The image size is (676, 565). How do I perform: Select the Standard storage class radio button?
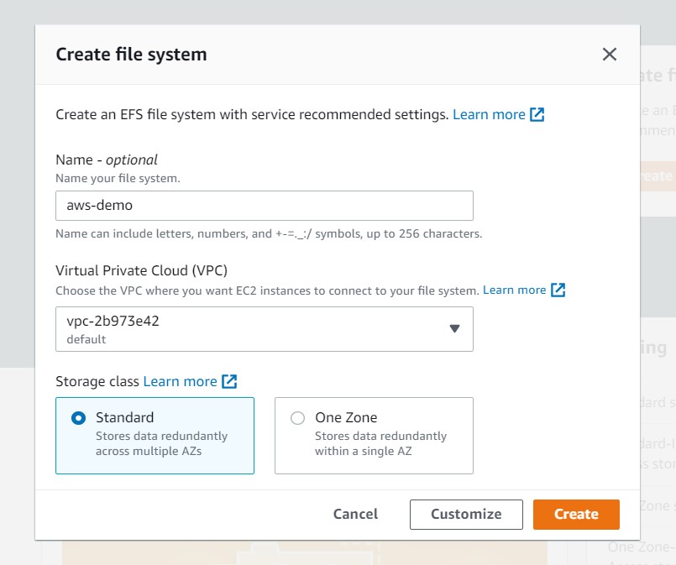(x=79, y=418)
